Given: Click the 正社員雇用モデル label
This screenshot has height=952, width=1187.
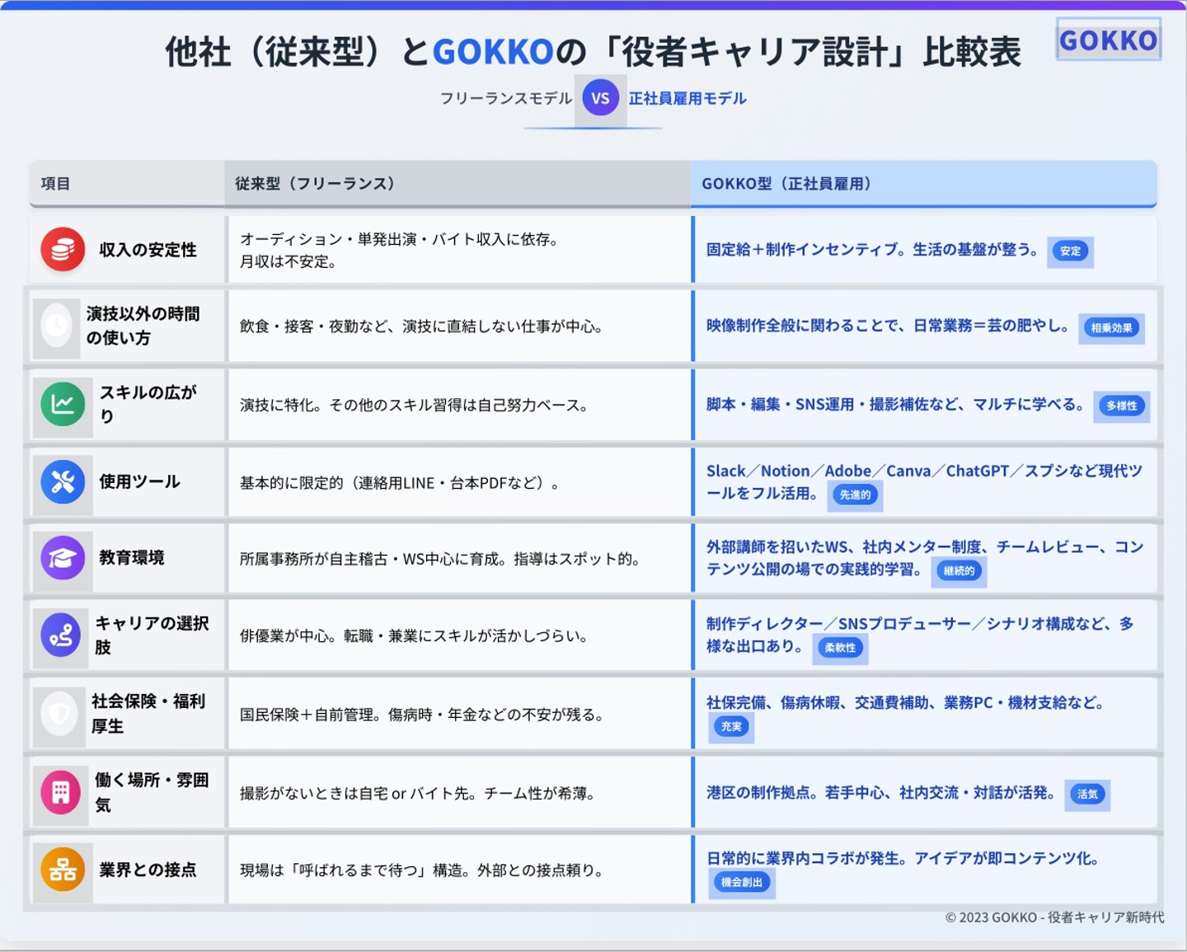Looking at the screenshot, I should pos(687,98).
